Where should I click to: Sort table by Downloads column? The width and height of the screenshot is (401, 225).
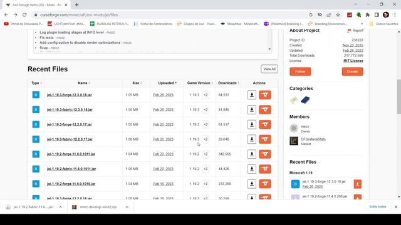click(229, 83)
